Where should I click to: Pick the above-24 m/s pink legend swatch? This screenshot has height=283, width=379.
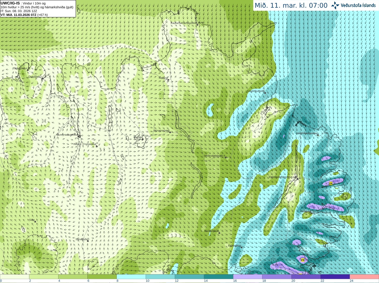364,277
